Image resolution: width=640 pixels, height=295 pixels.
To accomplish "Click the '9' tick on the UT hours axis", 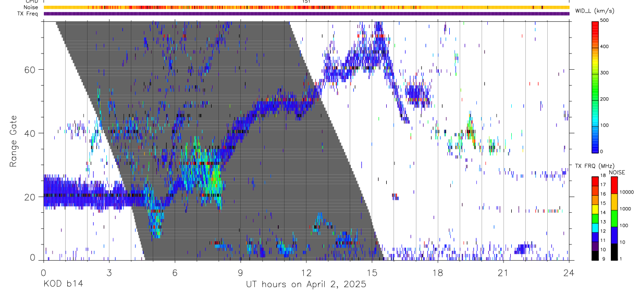I will [240, 273].
